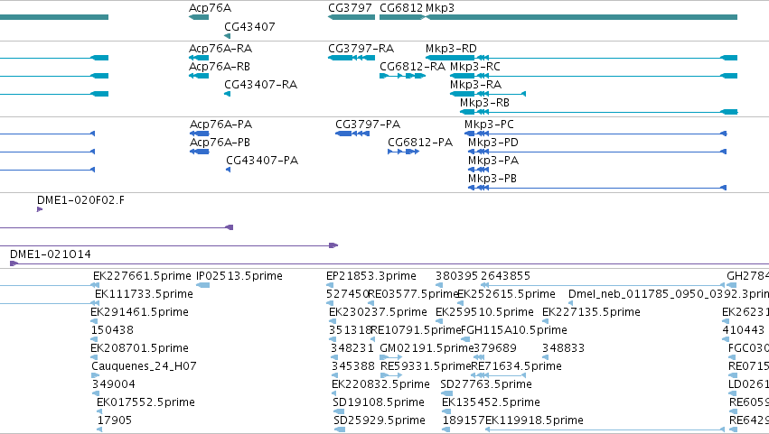The image size is (769, 434).
Task: Select EST EK220832.5prime
Action: (380, 384)
